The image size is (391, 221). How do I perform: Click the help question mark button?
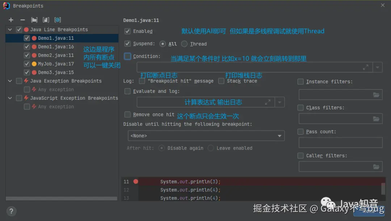(11, 211)
